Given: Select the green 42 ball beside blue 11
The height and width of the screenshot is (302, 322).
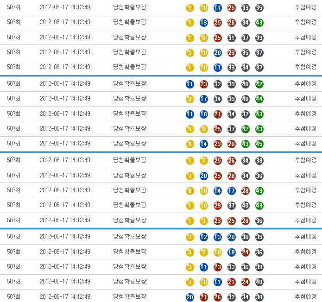Looking at the screenshot, I should [x=259, y=84].
